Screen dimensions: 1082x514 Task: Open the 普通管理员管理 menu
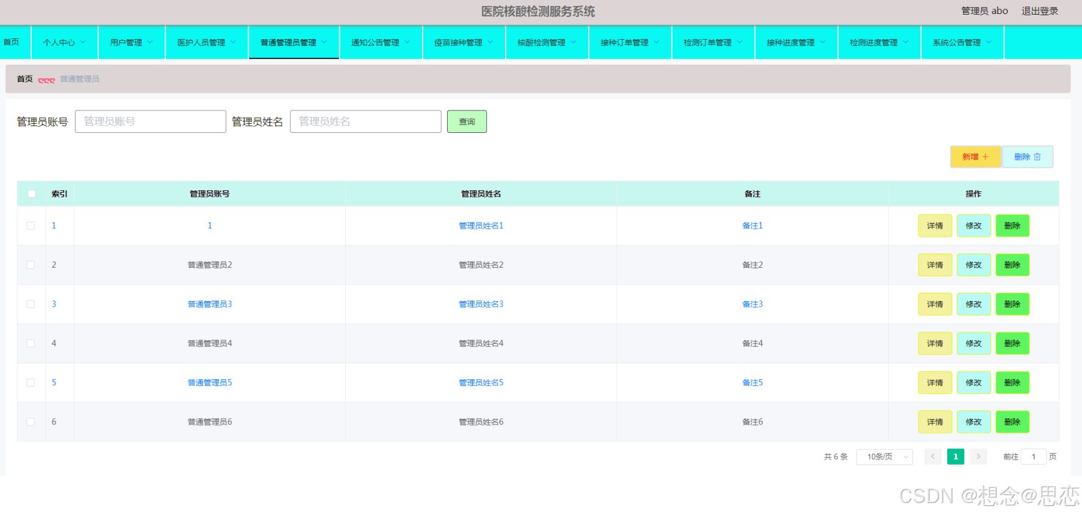click(x=294, y=43)
